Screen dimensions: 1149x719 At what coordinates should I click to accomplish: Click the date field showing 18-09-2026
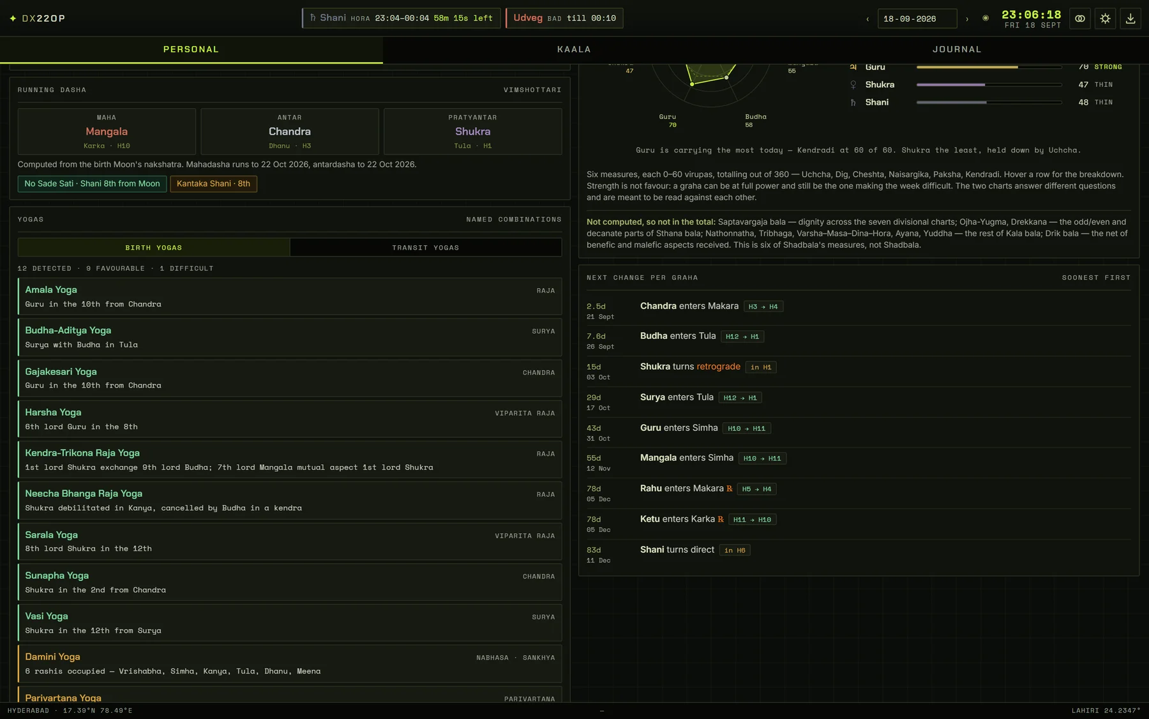tap(917, 19)
